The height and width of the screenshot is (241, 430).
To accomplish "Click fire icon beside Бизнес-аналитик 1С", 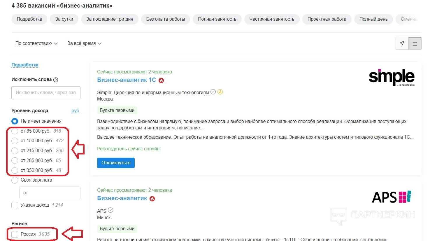I will 161,80.
